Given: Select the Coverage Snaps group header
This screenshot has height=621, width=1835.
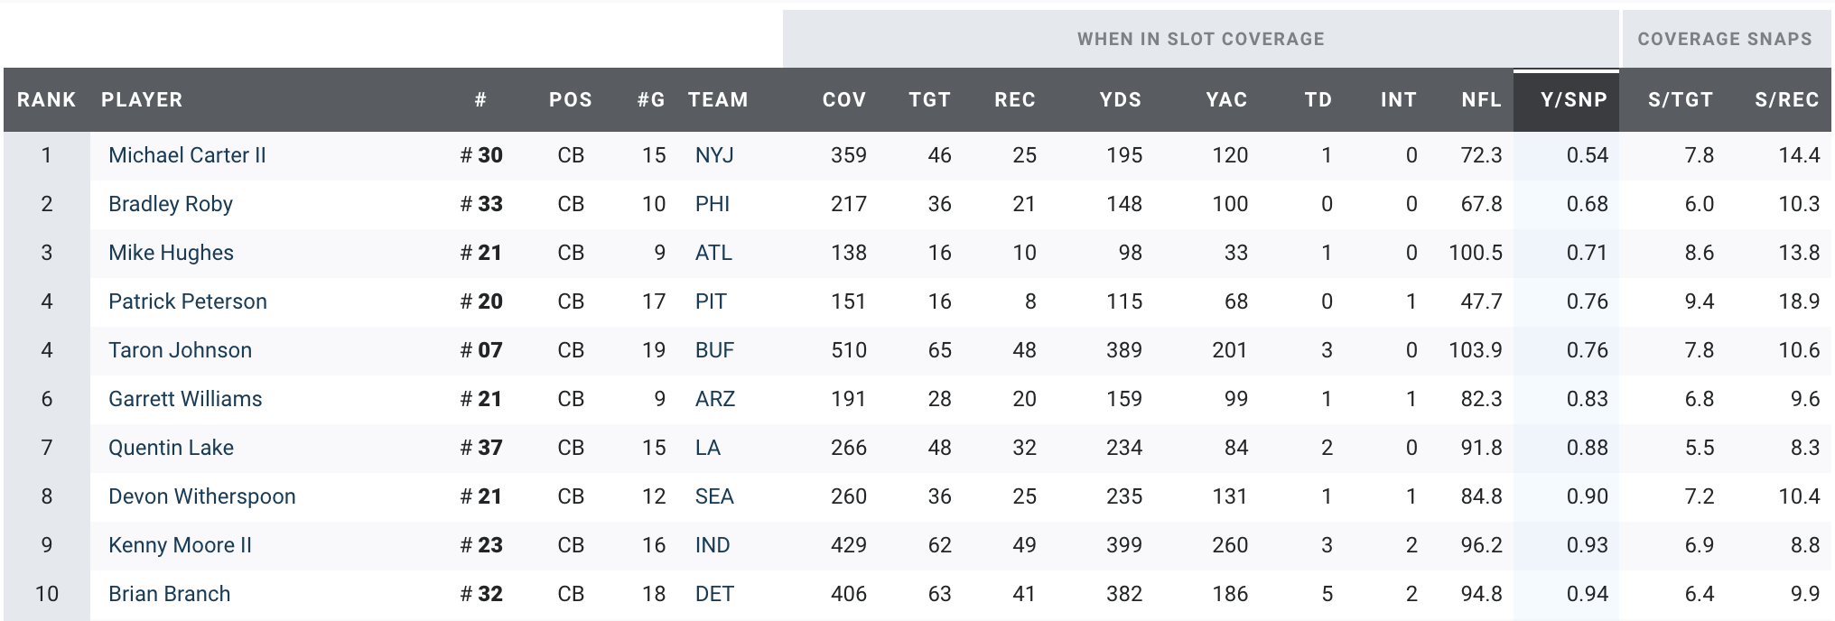Looking at the screenshot, I should (1724, 39).
